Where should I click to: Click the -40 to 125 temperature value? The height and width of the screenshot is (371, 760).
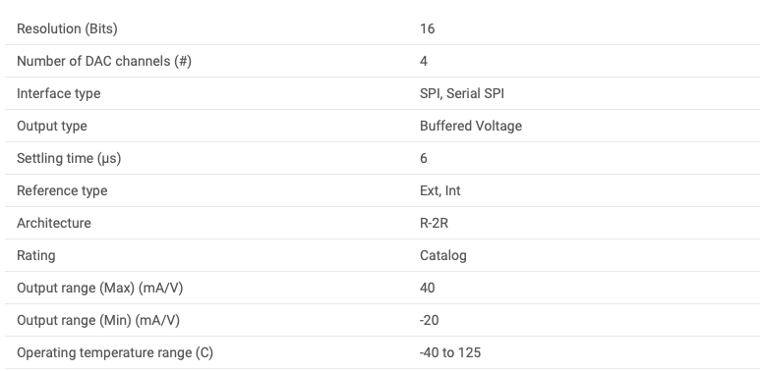click(450, 352)
